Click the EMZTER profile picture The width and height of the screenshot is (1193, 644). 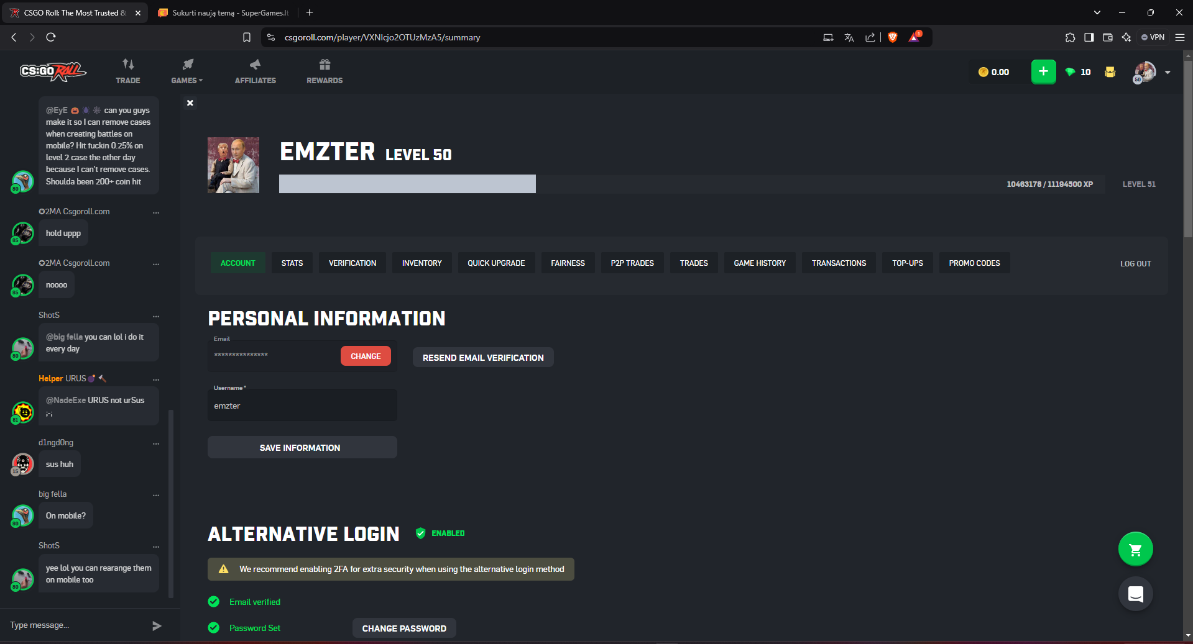[x=233, y=165]
